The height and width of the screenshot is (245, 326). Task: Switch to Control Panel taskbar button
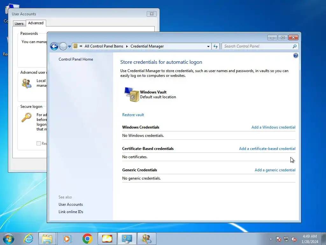click(127, 239)
